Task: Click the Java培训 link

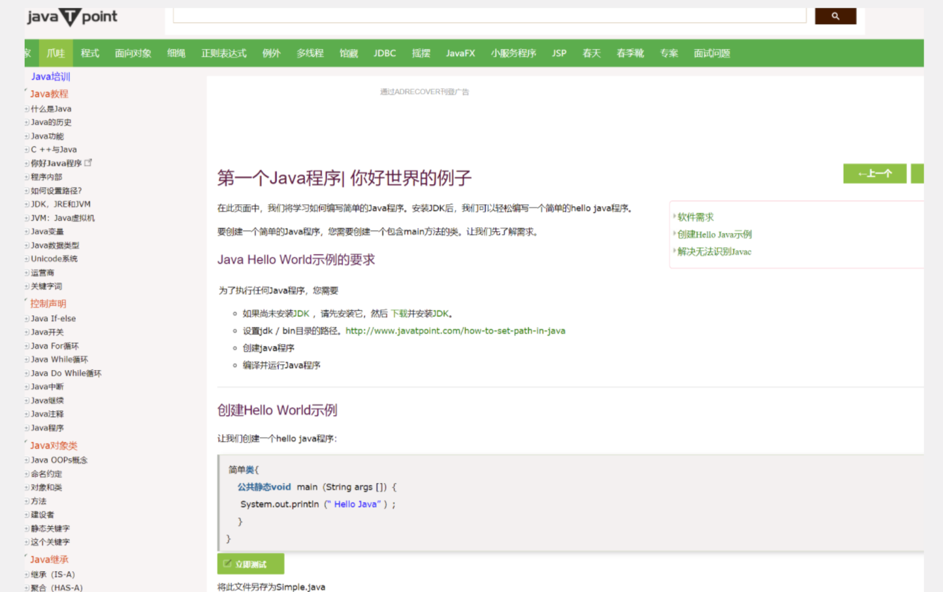Action: [50, 76]
